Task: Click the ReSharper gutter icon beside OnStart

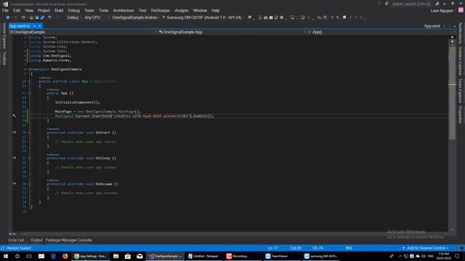Action: (15, 132)
